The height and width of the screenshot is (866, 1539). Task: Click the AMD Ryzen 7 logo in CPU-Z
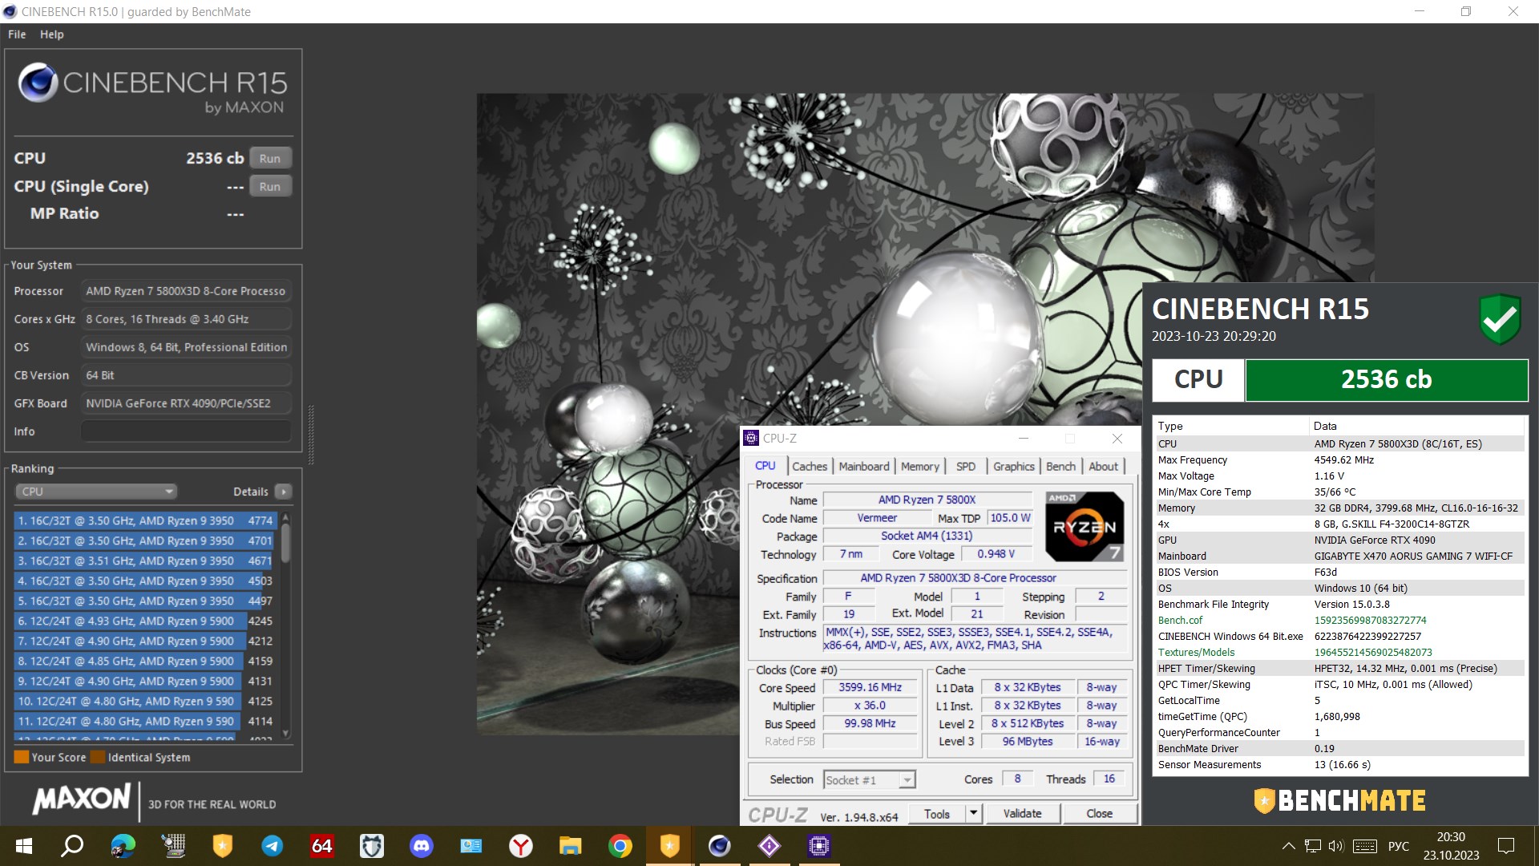click(x=1085, y=526)
